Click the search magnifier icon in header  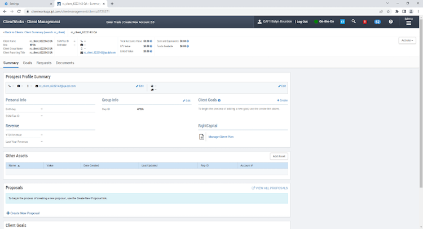pos(353,21)
